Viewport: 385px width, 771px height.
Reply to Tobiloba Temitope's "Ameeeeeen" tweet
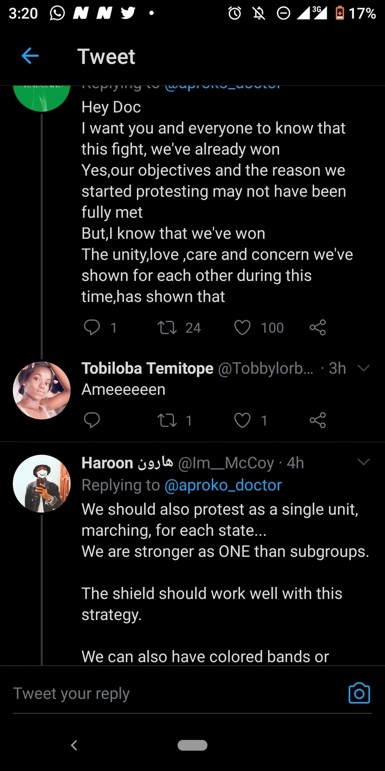pos(92,420)
